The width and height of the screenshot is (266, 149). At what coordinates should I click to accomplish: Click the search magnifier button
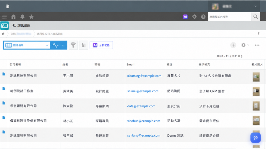tap(255, 17)
